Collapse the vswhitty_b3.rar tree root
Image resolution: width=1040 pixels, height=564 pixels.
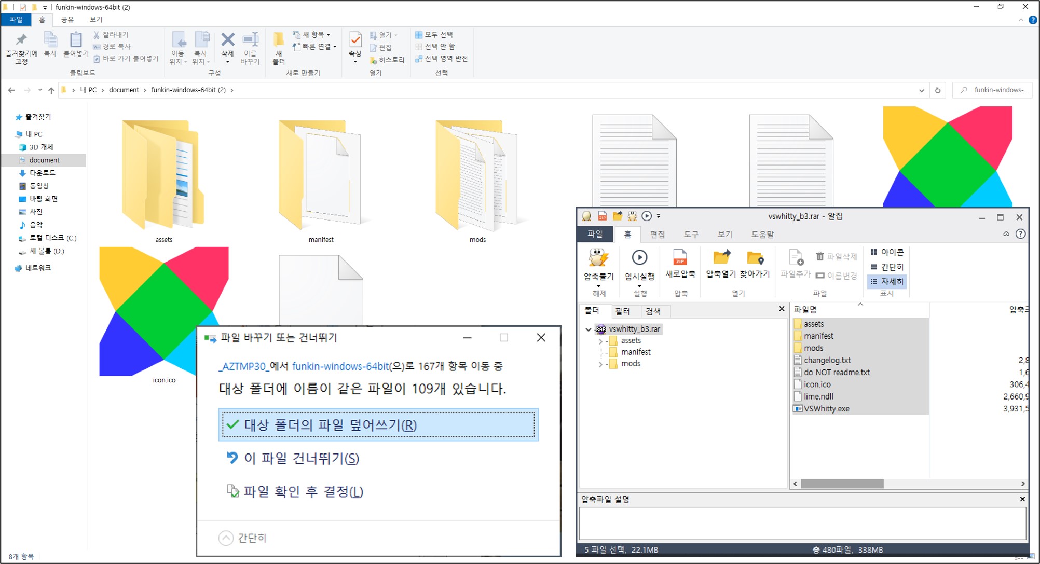(x=588, y=329)
